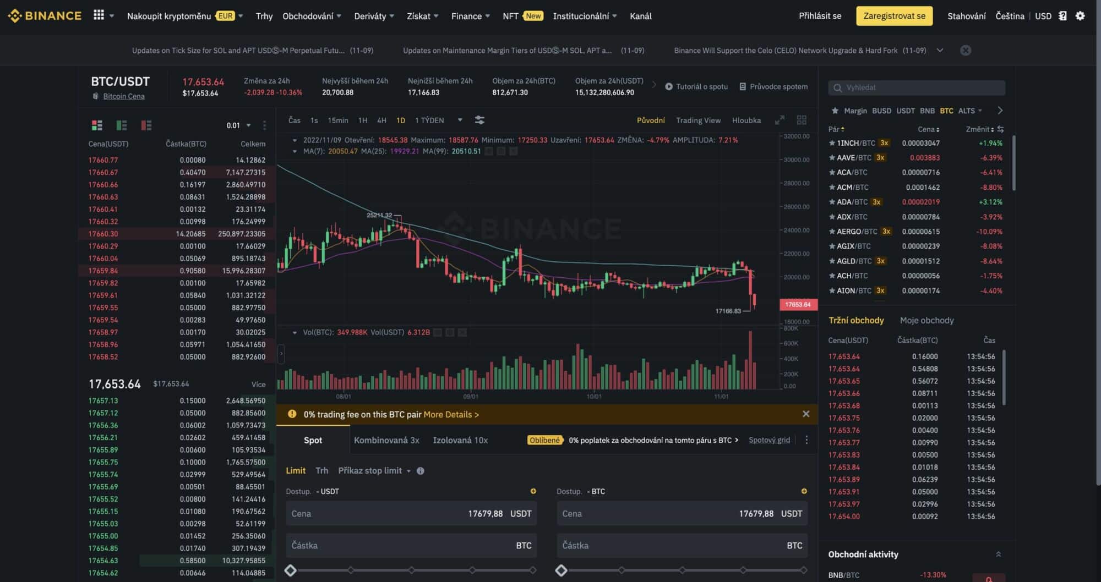Collapse the MA indicator line arrow

(x=295, y=151)
